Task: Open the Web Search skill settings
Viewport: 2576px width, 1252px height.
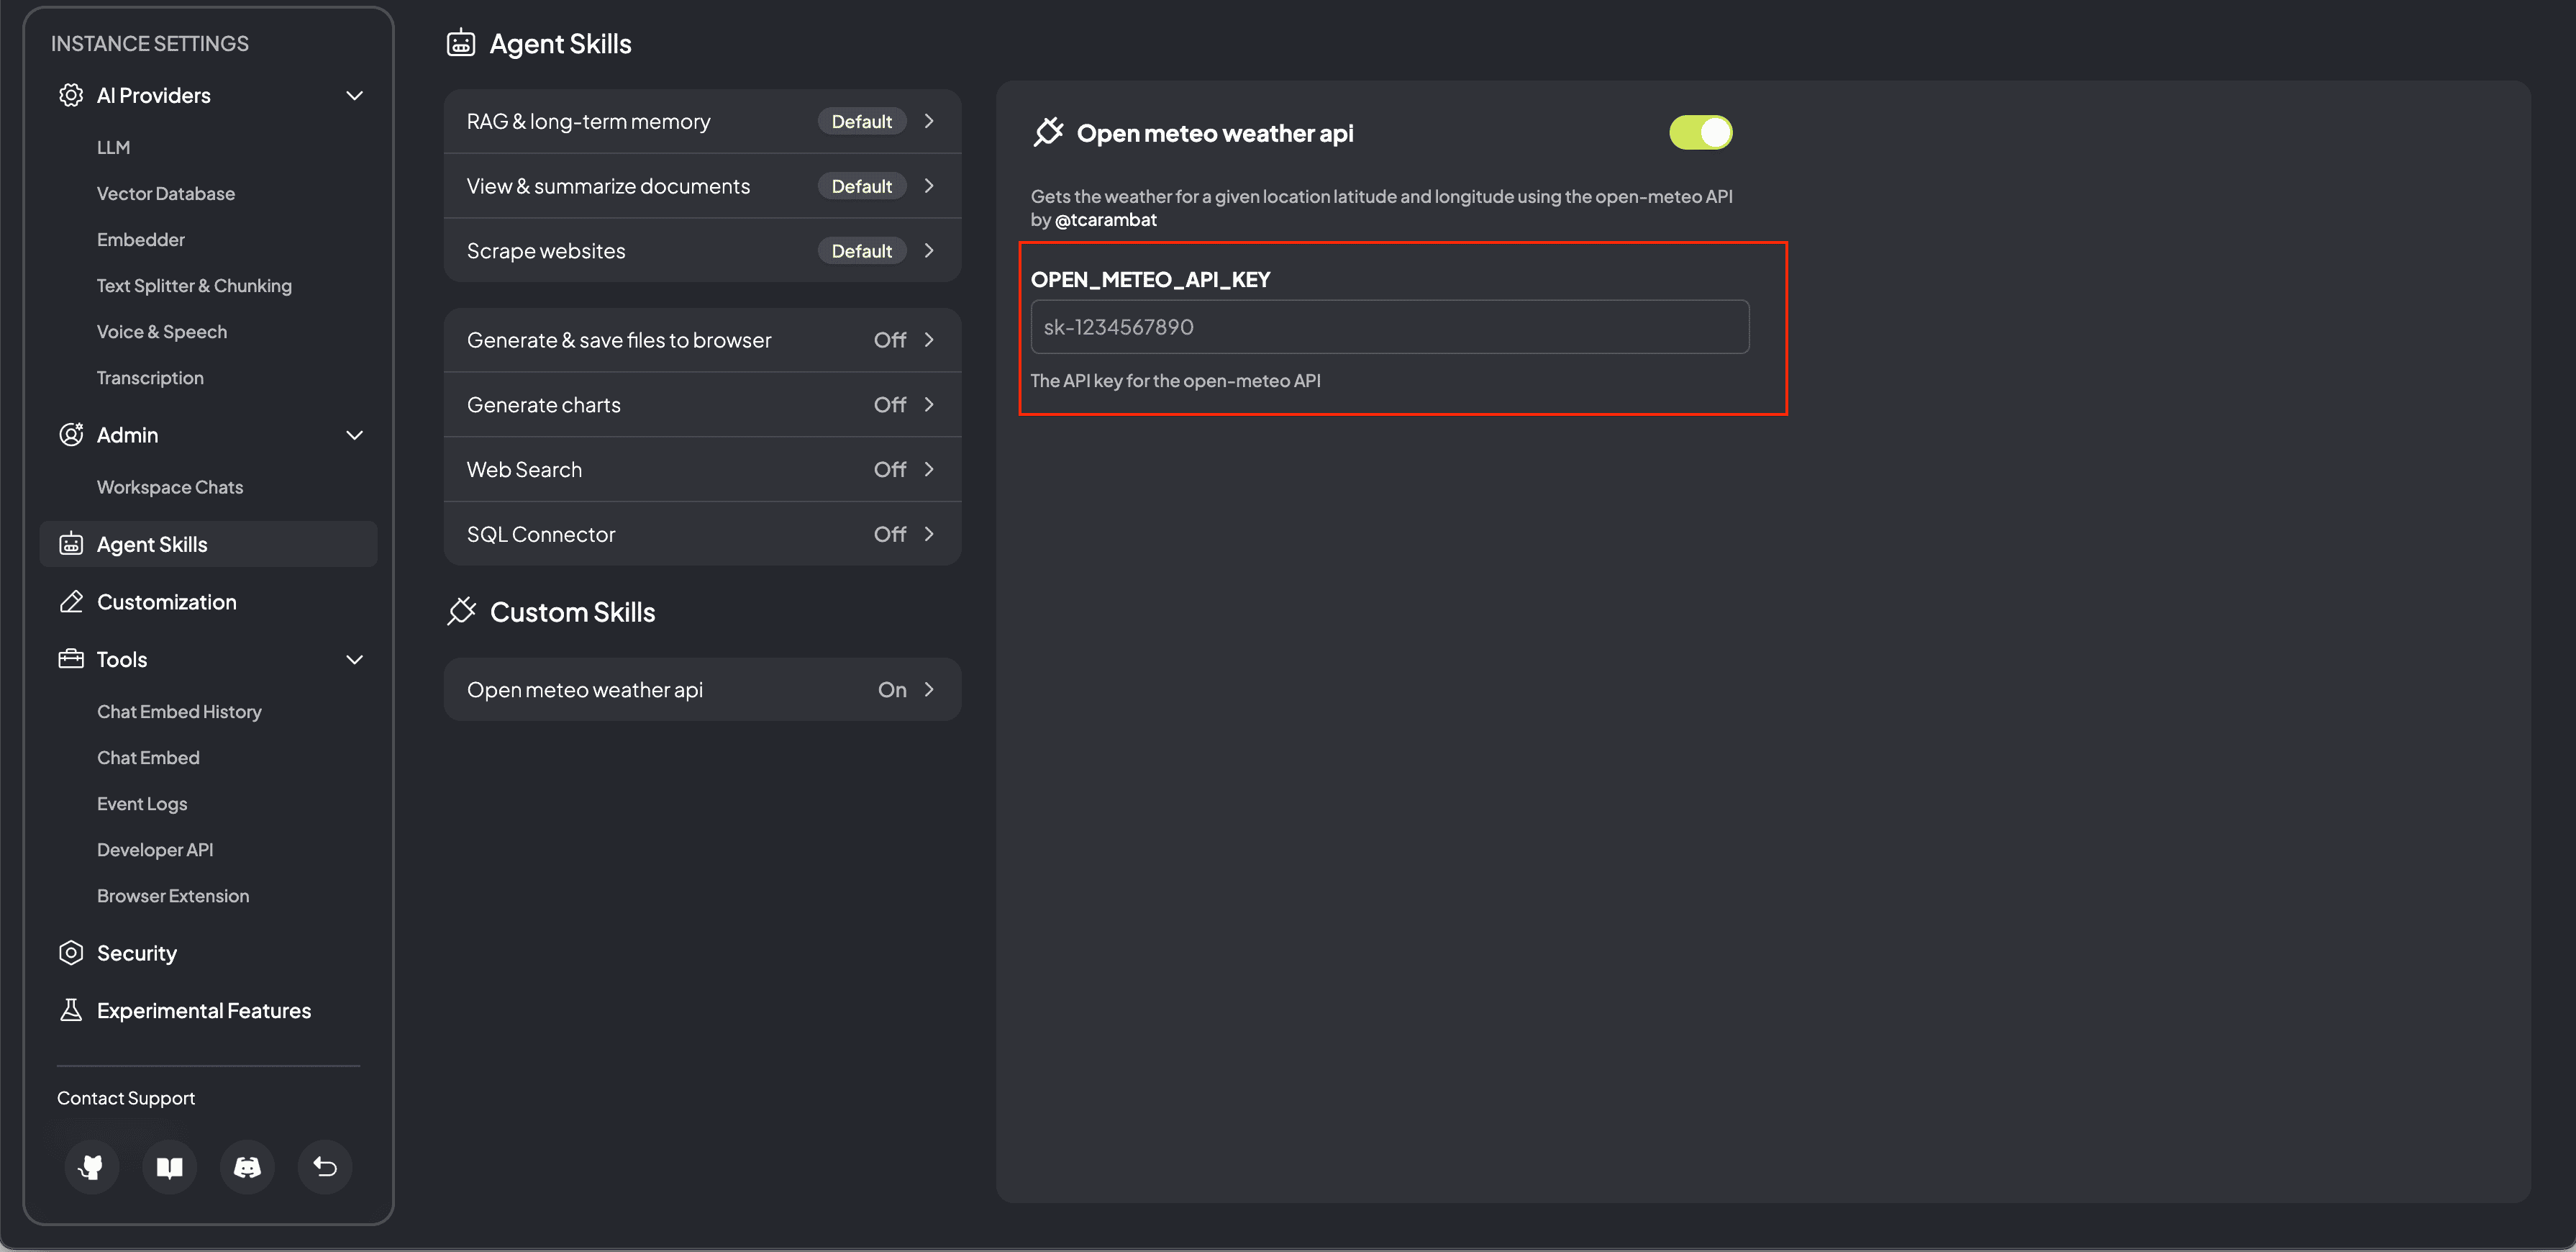Action: [702, 469]
